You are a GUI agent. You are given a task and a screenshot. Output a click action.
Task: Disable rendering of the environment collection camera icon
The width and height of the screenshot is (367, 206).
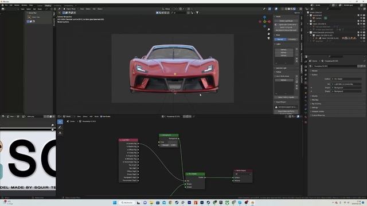[x=364, y=15]
